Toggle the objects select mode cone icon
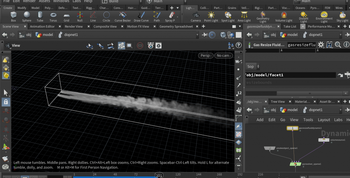The width and height of the screenshot is (350, 178). pyautogui.click(x=6, y=60)
